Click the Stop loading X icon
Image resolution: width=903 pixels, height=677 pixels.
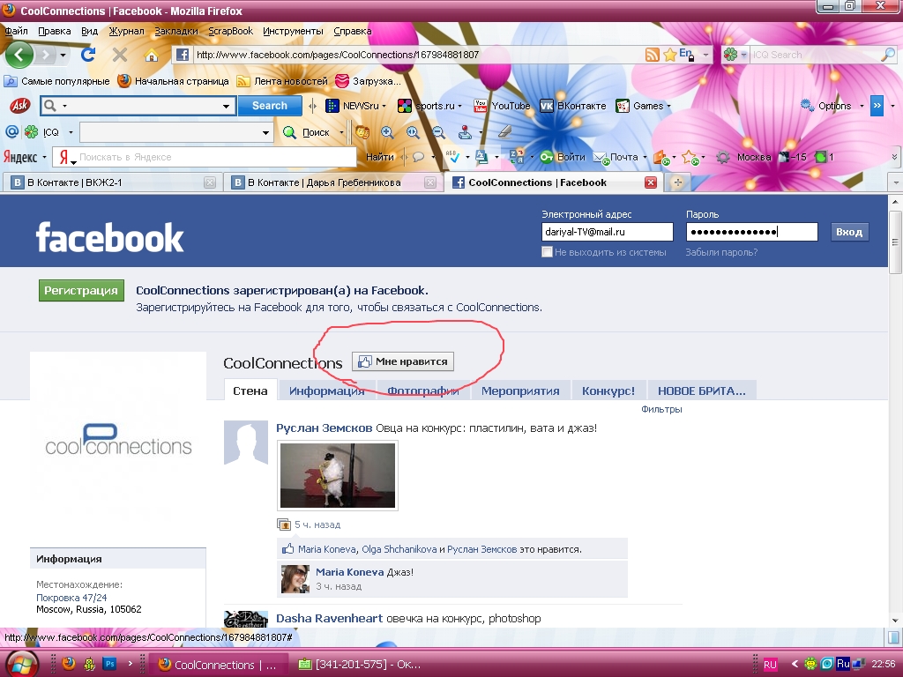pyautogui.click(x=120, y=56)
